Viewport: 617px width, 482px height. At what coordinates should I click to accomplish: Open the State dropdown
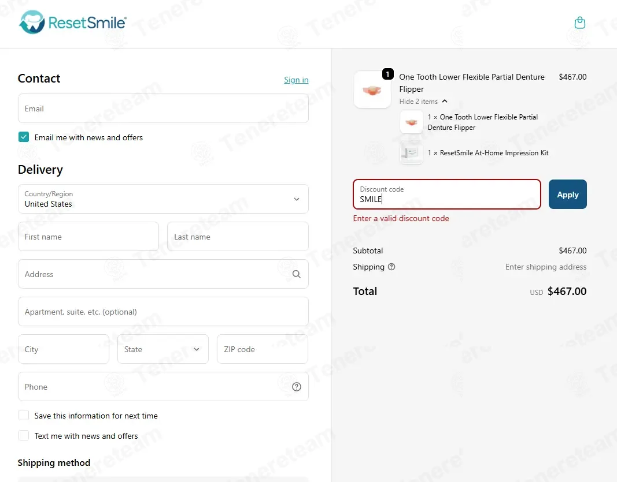click(163, 349)
